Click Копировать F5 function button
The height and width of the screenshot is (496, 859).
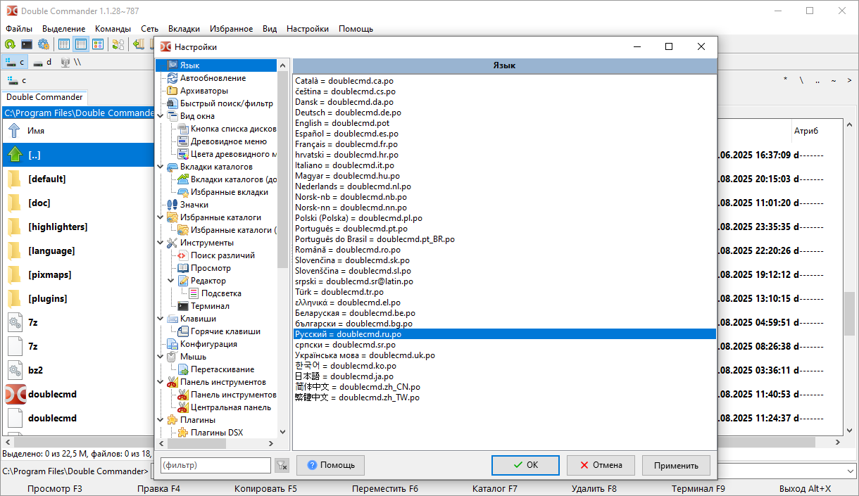(265, 488)
